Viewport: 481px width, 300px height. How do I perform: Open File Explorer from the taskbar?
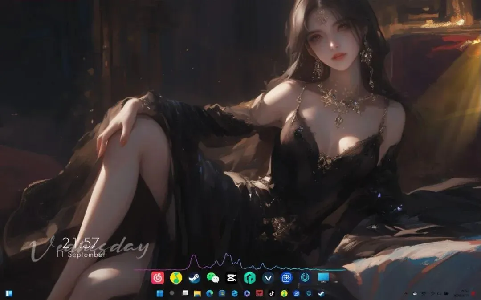pos(197,294)
